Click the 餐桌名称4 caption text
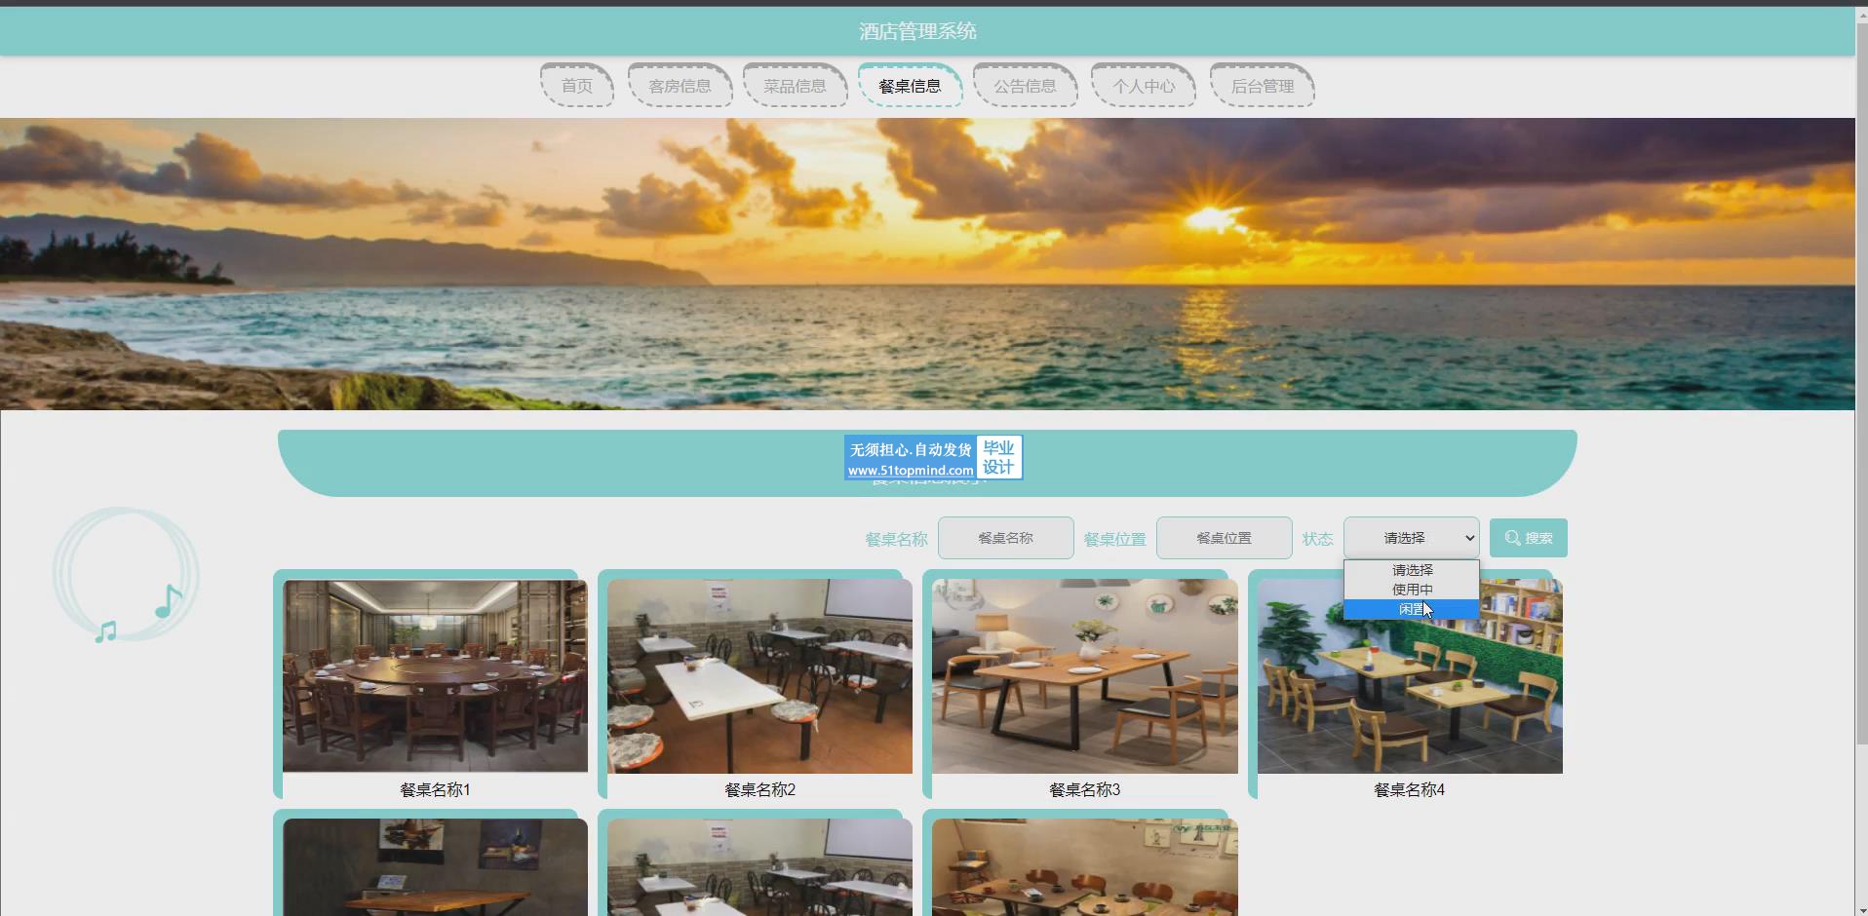1868x916 pixels. click(1409, 790)
